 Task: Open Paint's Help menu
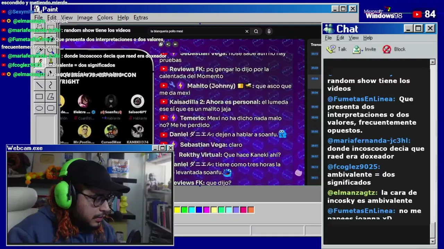click(123, 17)
